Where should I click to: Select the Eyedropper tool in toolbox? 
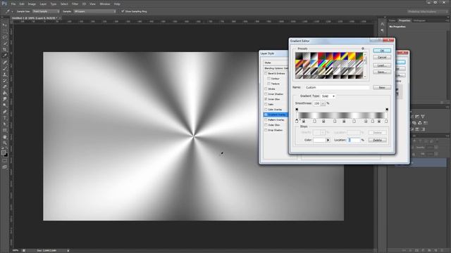click(5, 56)
